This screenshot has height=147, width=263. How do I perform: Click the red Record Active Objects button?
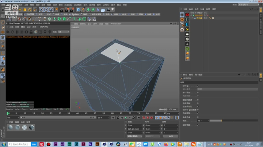point(144,118)
